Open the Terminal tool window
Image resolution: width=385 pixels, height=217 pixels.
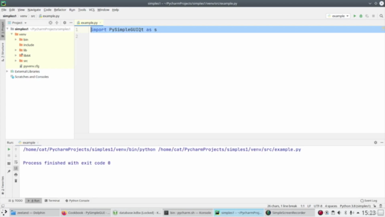(52, 201)
